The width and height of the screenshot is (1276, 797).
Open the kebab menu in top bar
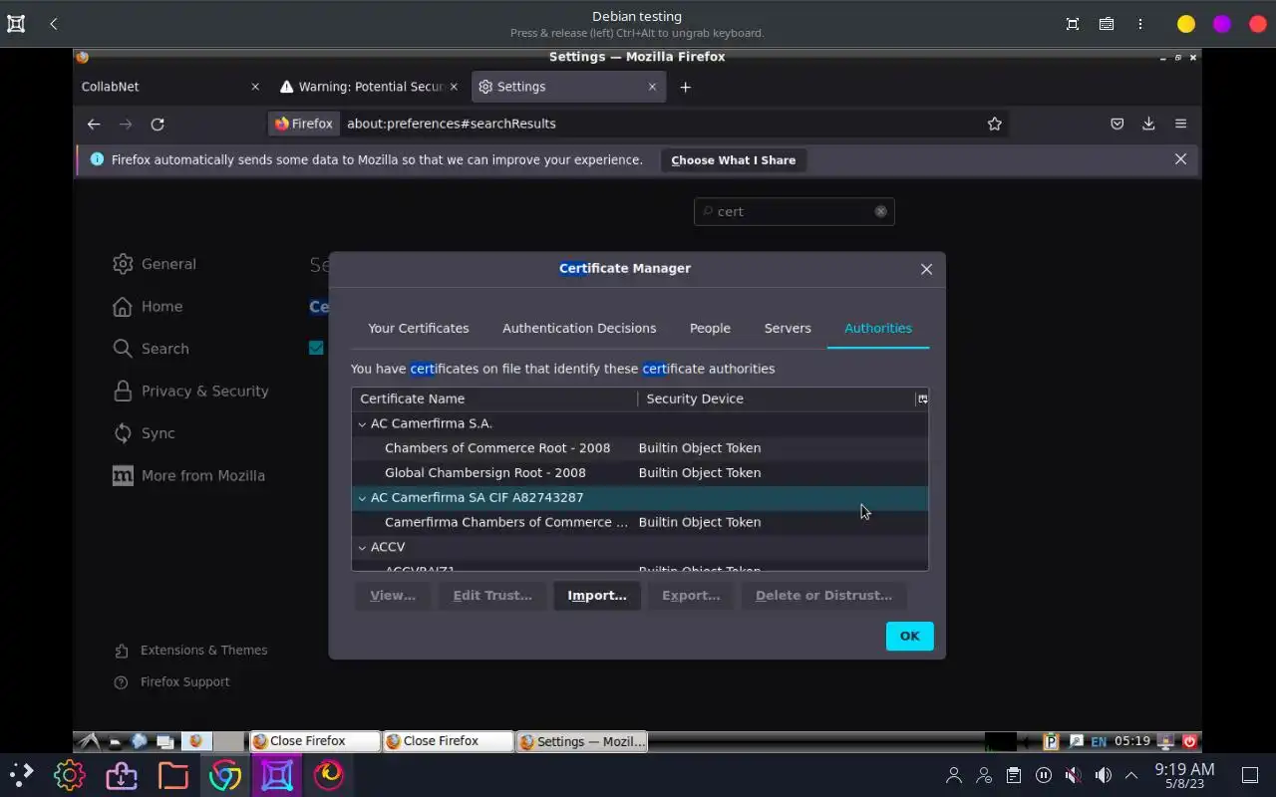pos(1140,24)
